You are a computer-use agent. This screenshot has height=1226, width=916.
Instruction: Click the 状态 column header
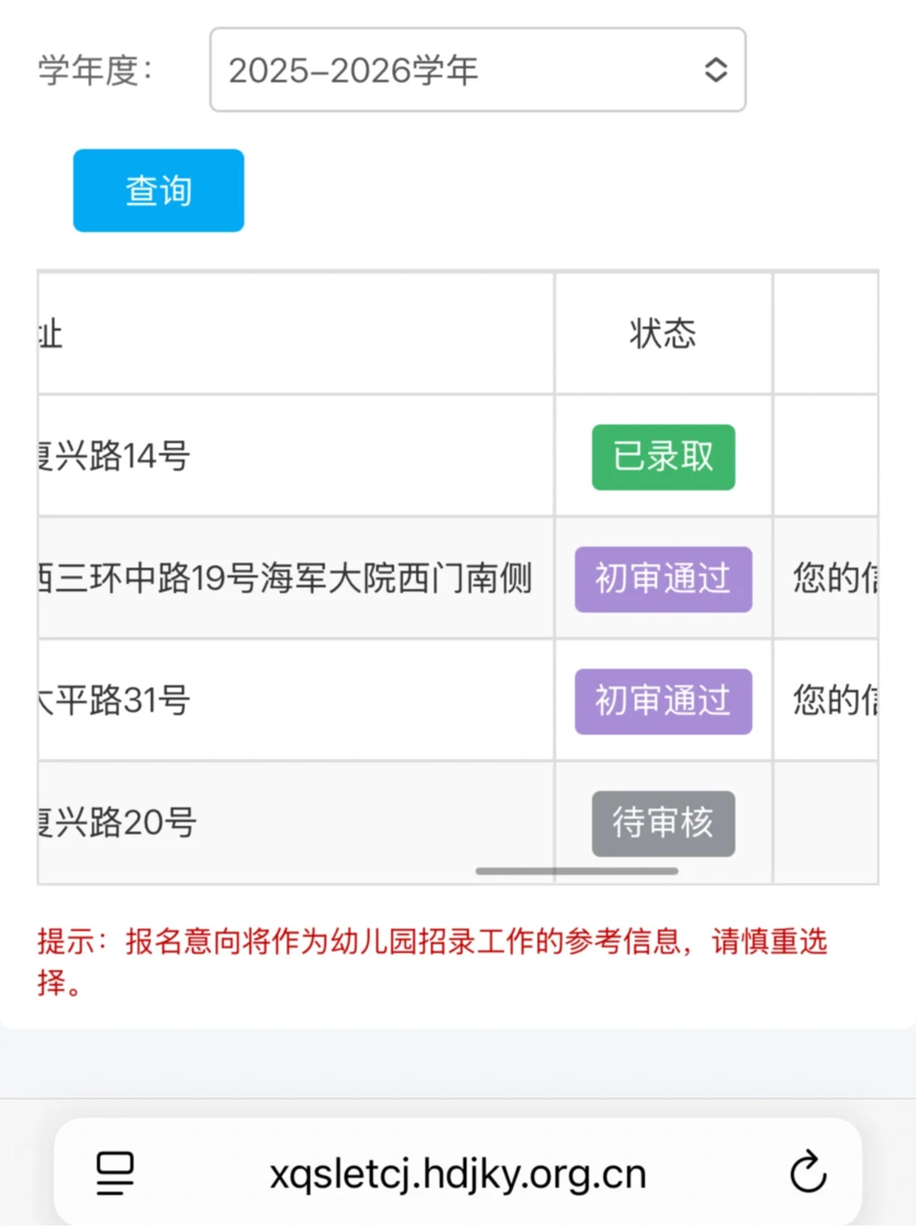[664, 334]
